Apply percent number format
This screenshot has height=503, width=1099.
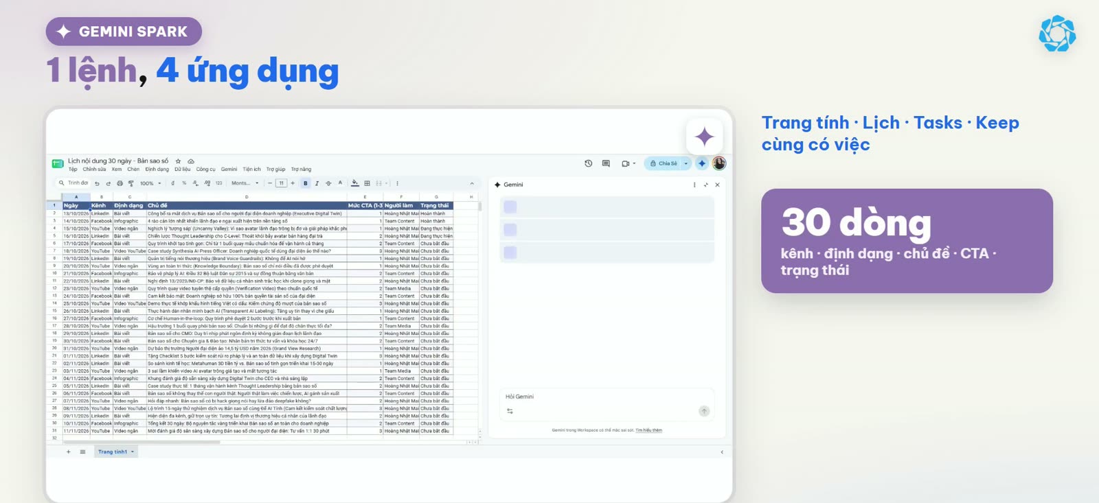(x=184, y=183)
